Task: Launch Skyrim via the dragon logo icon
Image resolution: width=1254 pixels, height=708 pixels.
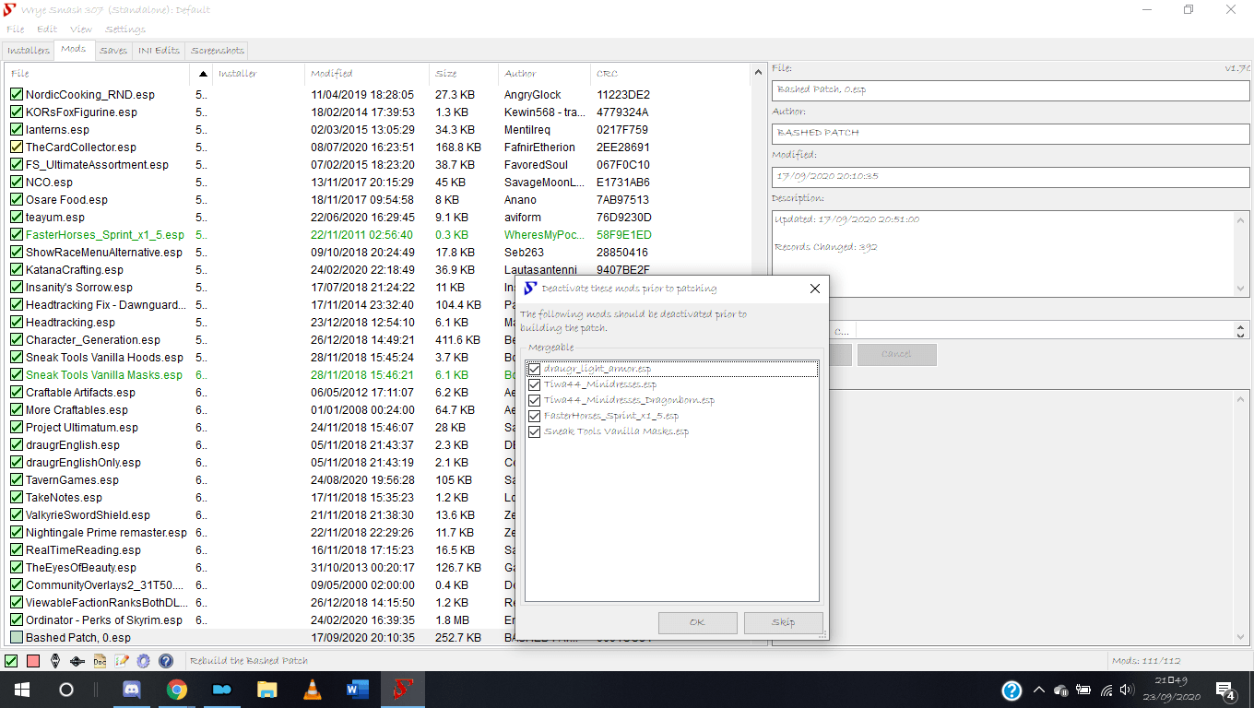Action: tap(55, 661)
